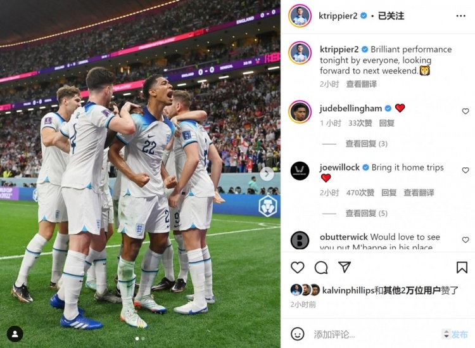Click the add comment input field
Screen dimensions: 475x348
[x=376, y=334]
